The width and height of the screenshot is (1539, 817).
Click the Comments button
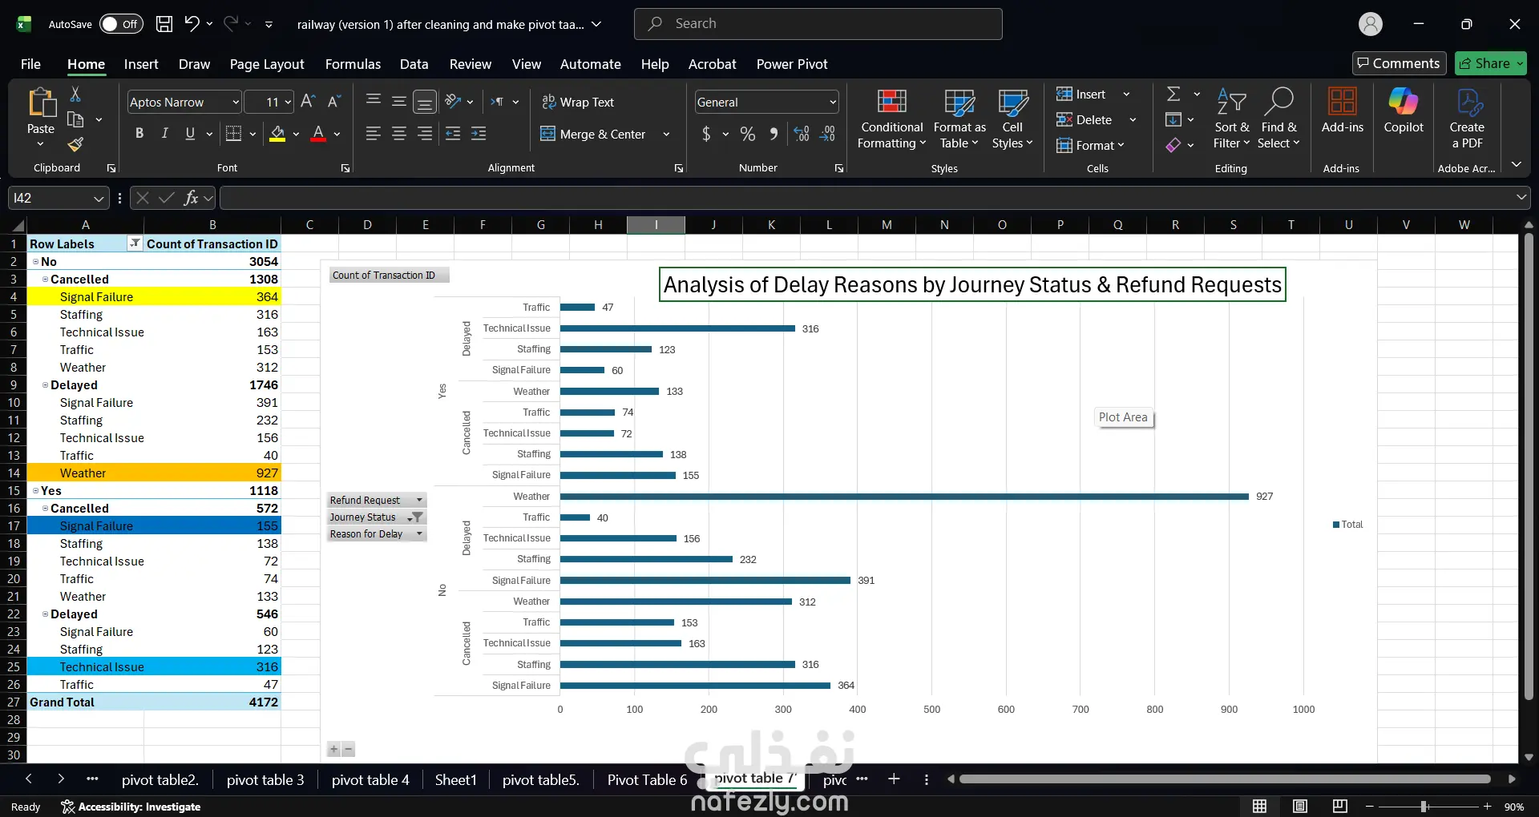point(1400,63)
